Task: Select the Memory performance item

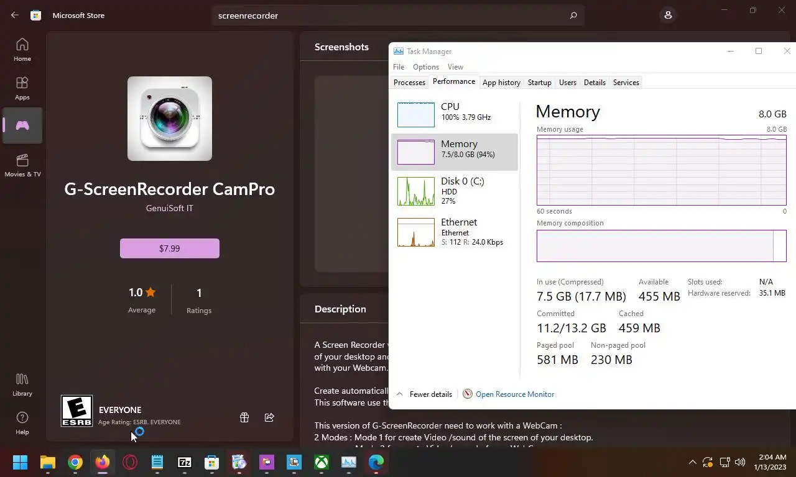Action: (455, 152)
